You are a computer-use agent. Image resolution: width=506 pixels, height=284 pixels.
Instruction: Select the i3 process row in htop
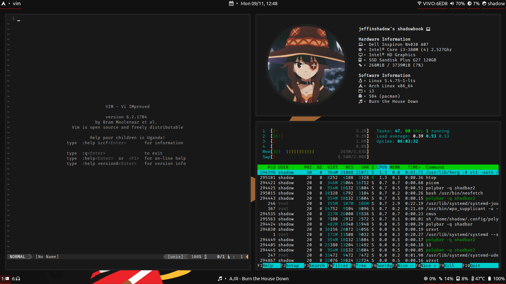click(378, 245)
